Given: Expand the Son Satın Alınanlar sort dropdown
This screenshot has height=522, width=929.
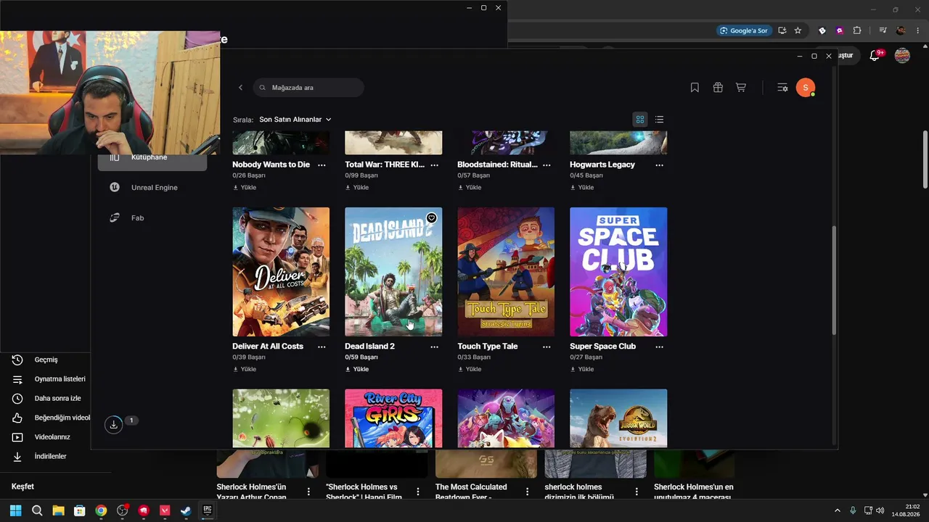Looking at the screenshot, I should (295, 120).
